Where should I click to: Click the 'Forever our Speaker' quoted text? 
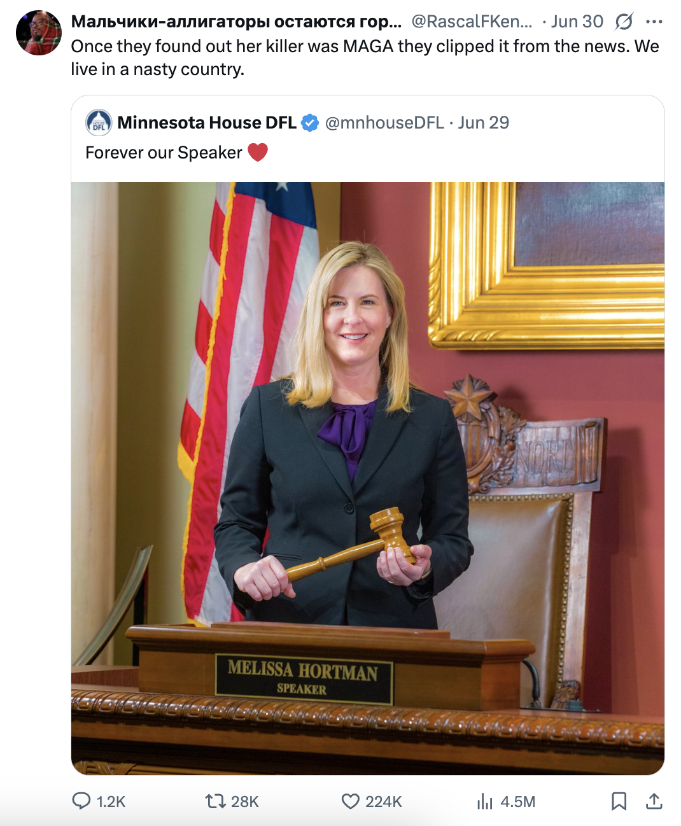coord(164,153)
